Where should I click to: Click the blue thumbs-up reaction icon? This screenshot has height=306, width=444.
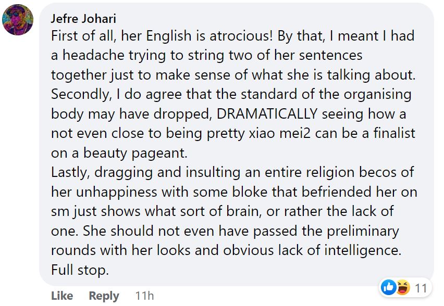coord(389,287)
